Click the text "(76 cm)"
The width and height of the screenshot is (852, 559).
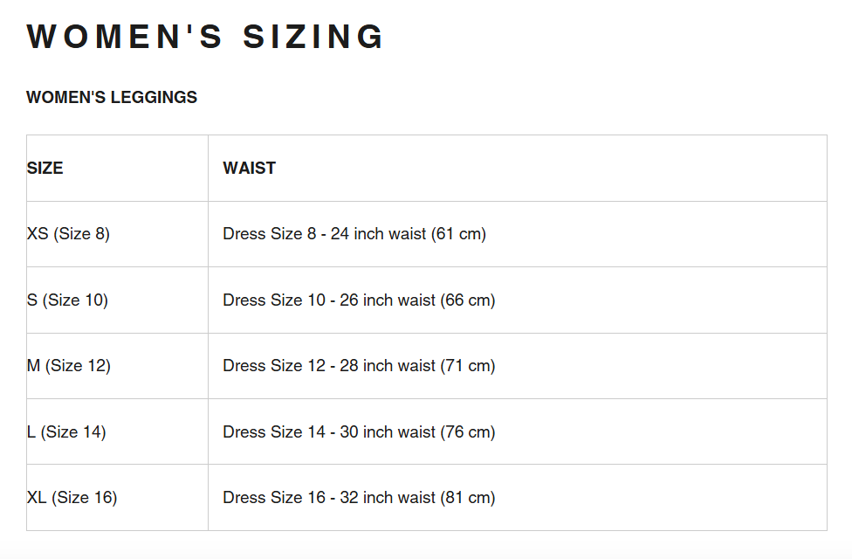(x=468, y=431)
